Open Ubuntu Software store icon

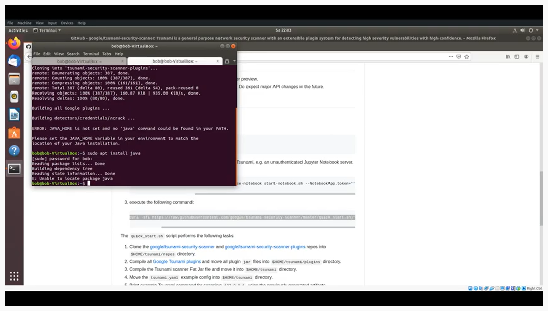click(x=14, y=133)
